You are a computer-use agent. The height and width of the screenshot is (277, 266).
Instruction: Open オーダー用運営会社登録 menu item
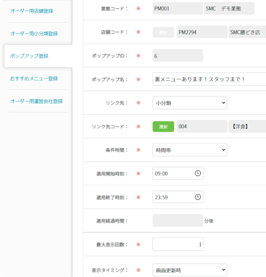(36, 101)
